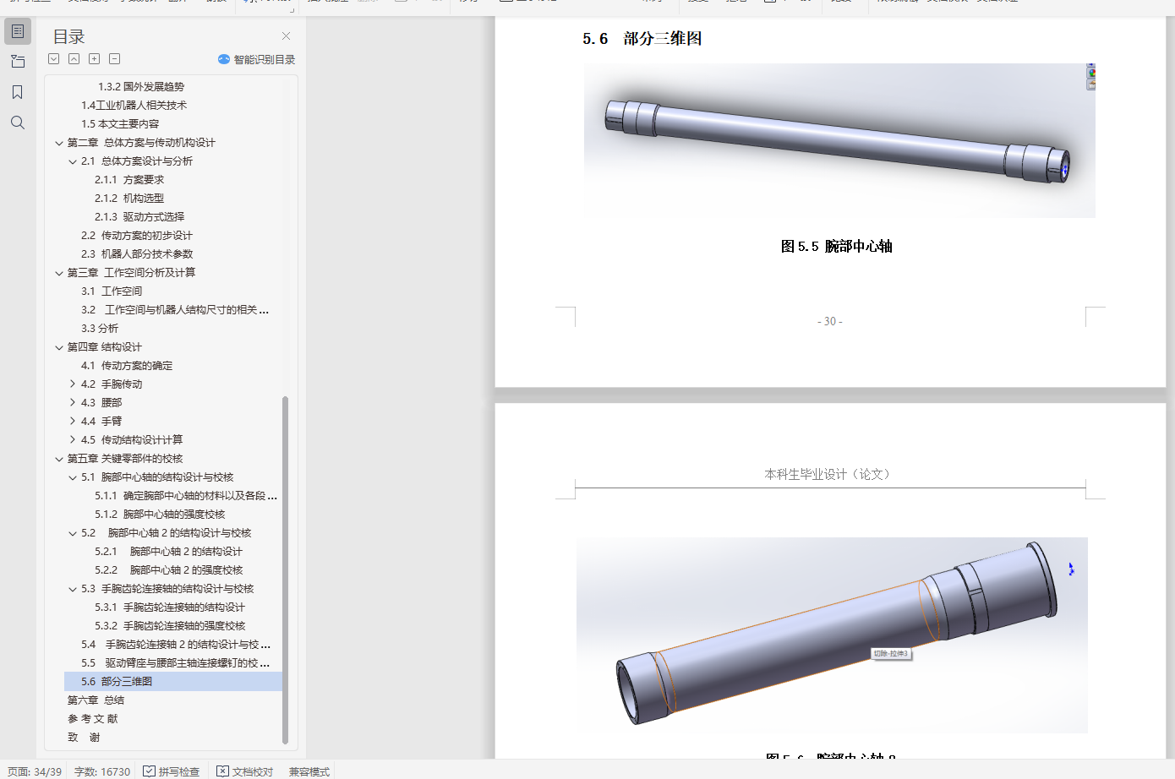Click the footer page number - 30 -
The image size is (1175, 779).
tap(830, 322)
